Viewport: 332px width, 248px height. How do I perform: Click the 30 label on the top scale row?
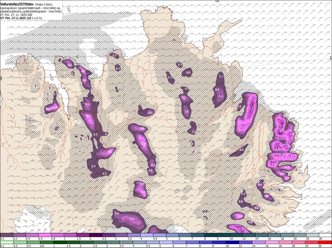coord(321,239)
